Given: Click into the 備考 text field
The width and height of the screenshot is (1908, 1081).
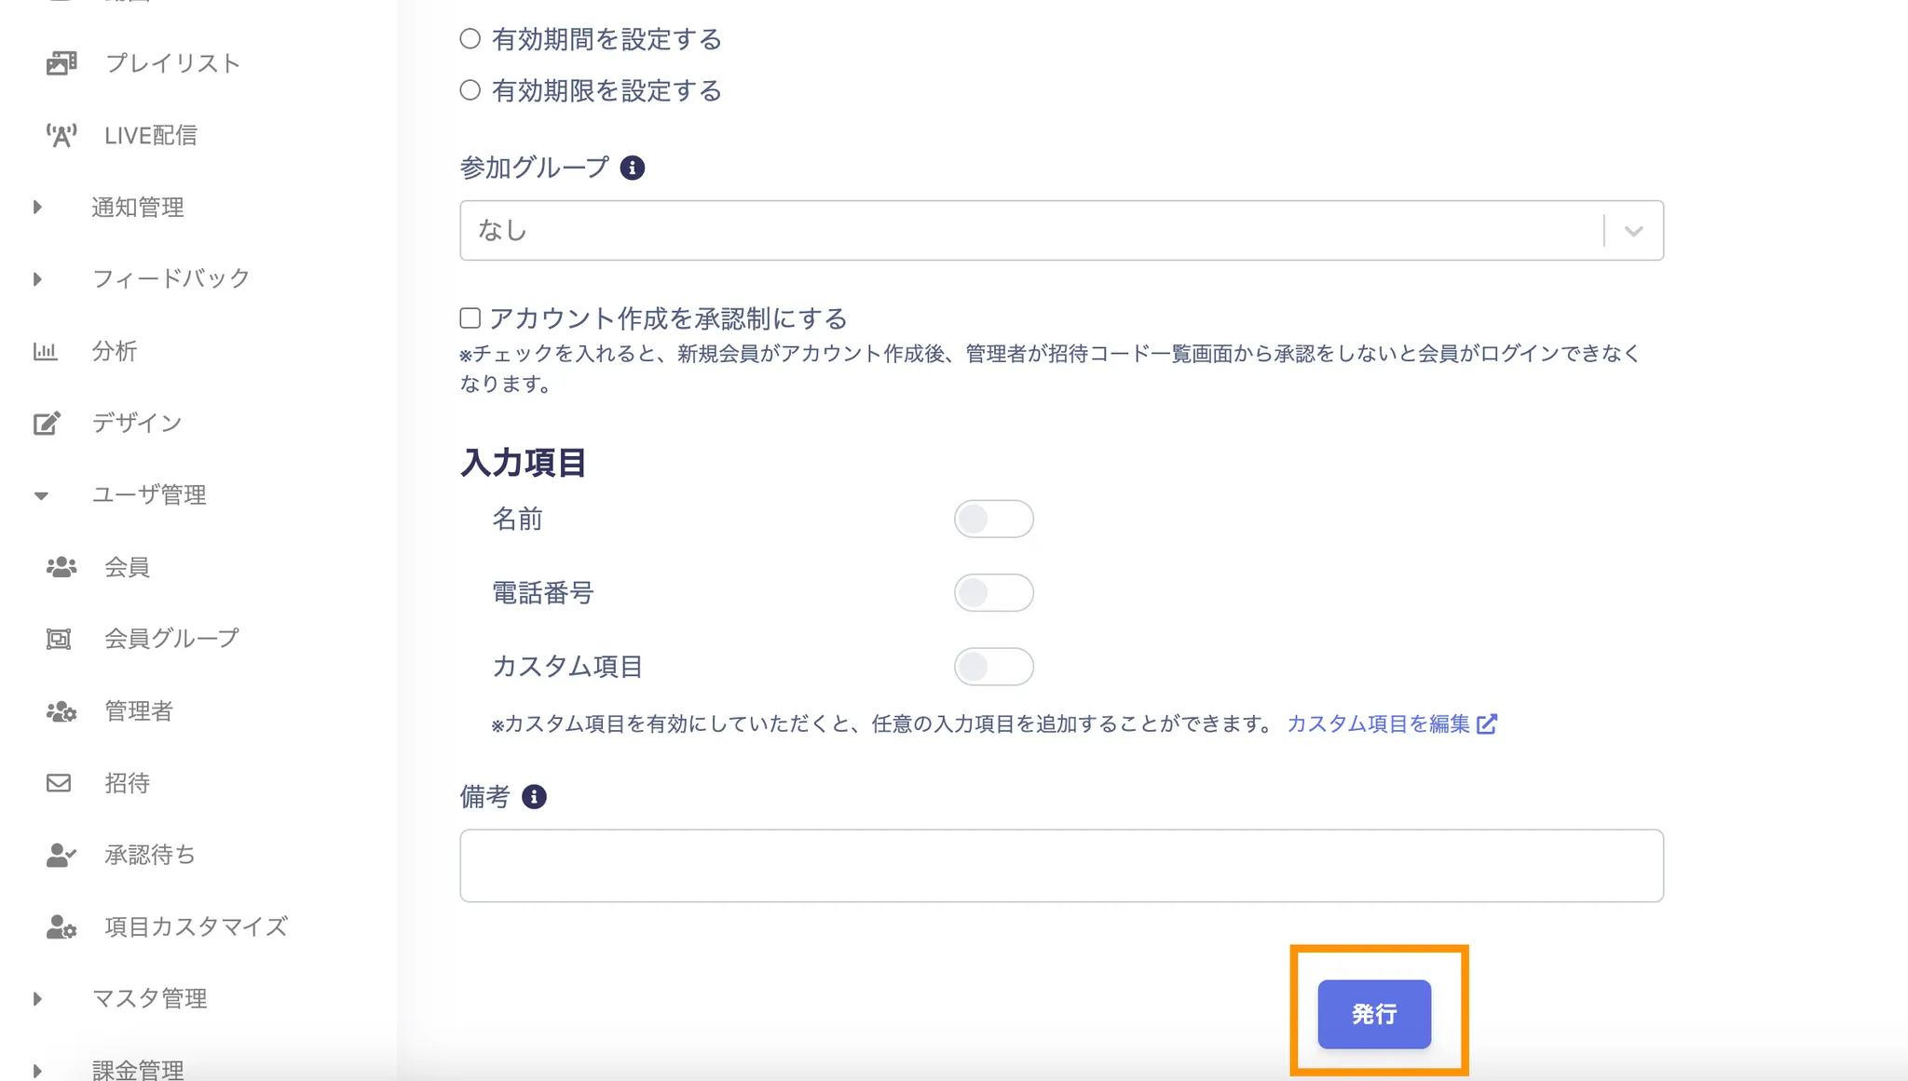Looking at the screenshot, I should (x=1060, y=865).
